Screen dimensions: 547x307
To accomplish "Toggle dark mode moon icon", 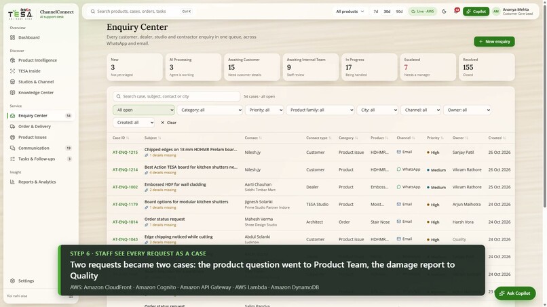I will coord(444,11).
